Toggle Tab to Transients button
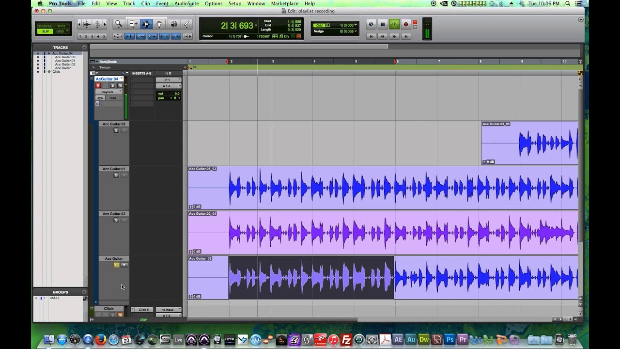The height and width of the screenshot is (349, 620). pyautogui.click(x=129, y=36)
